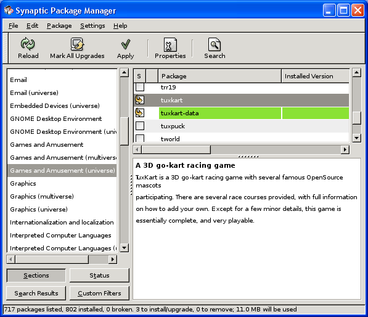This screenshot has height=317, width=368.
Task: Sort by Installed Version column header
Action: click(x=316, y=76)
